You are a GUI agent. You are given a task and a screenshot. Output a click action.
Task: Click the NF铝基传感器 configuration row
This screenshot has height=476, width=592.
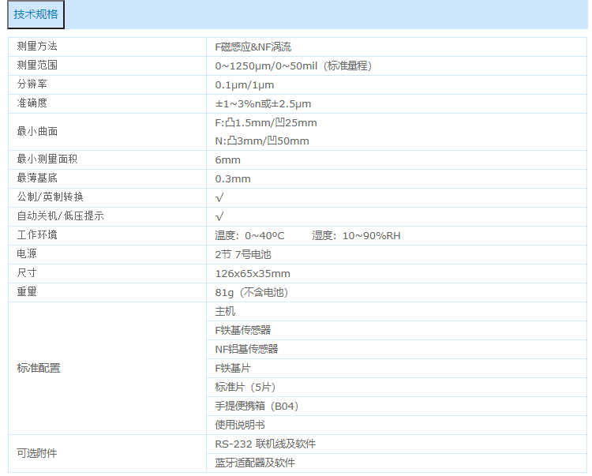[x=246, y=350]
